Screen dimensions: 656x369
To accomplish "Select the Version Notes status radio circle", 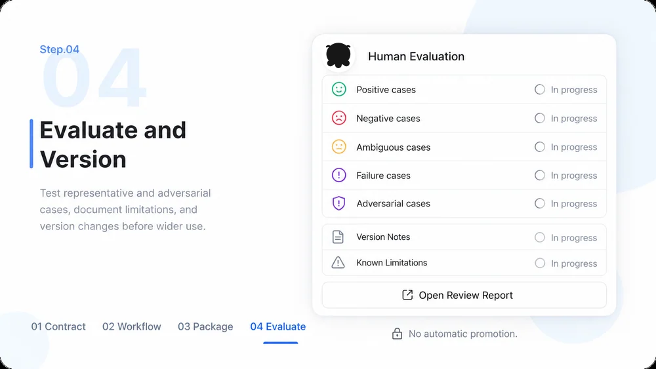I will [x=540, y=237].
